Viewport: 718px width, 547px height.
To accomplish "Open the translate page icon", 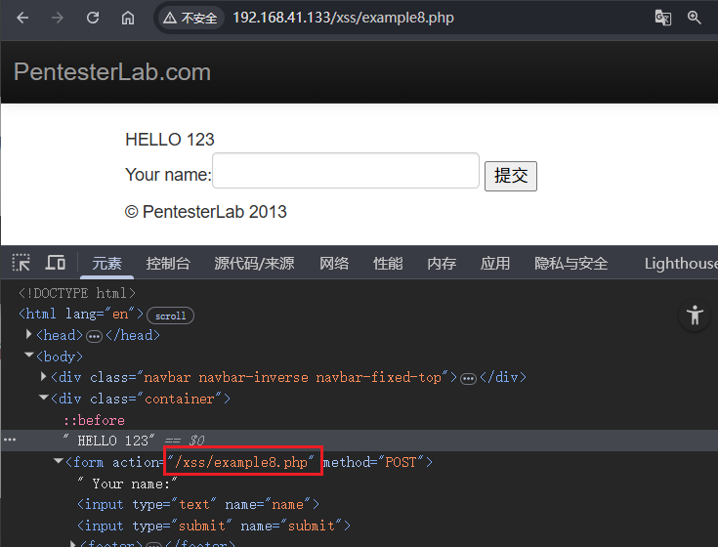I will tap(662, 18).
